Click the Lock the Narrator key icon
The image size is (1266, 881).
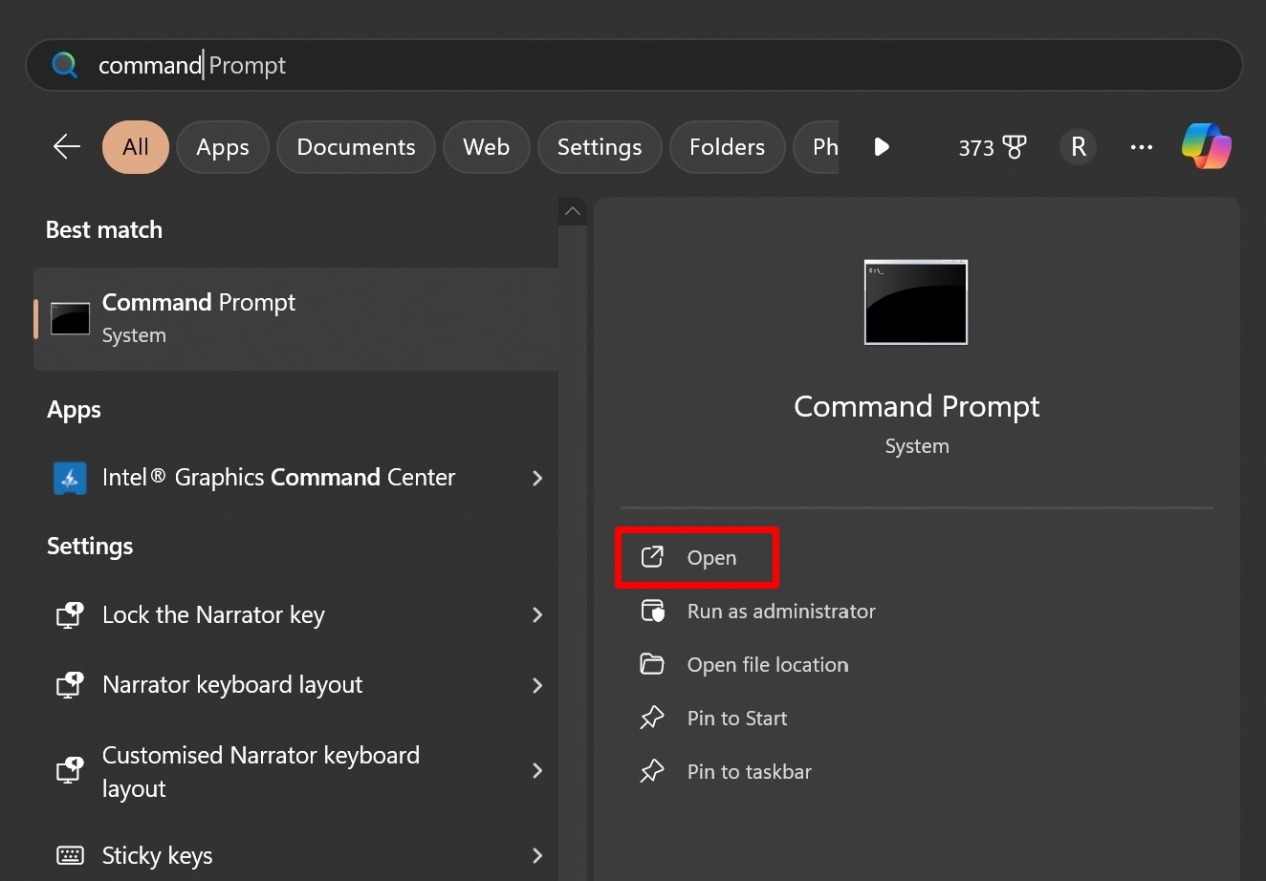pos(70,615)
